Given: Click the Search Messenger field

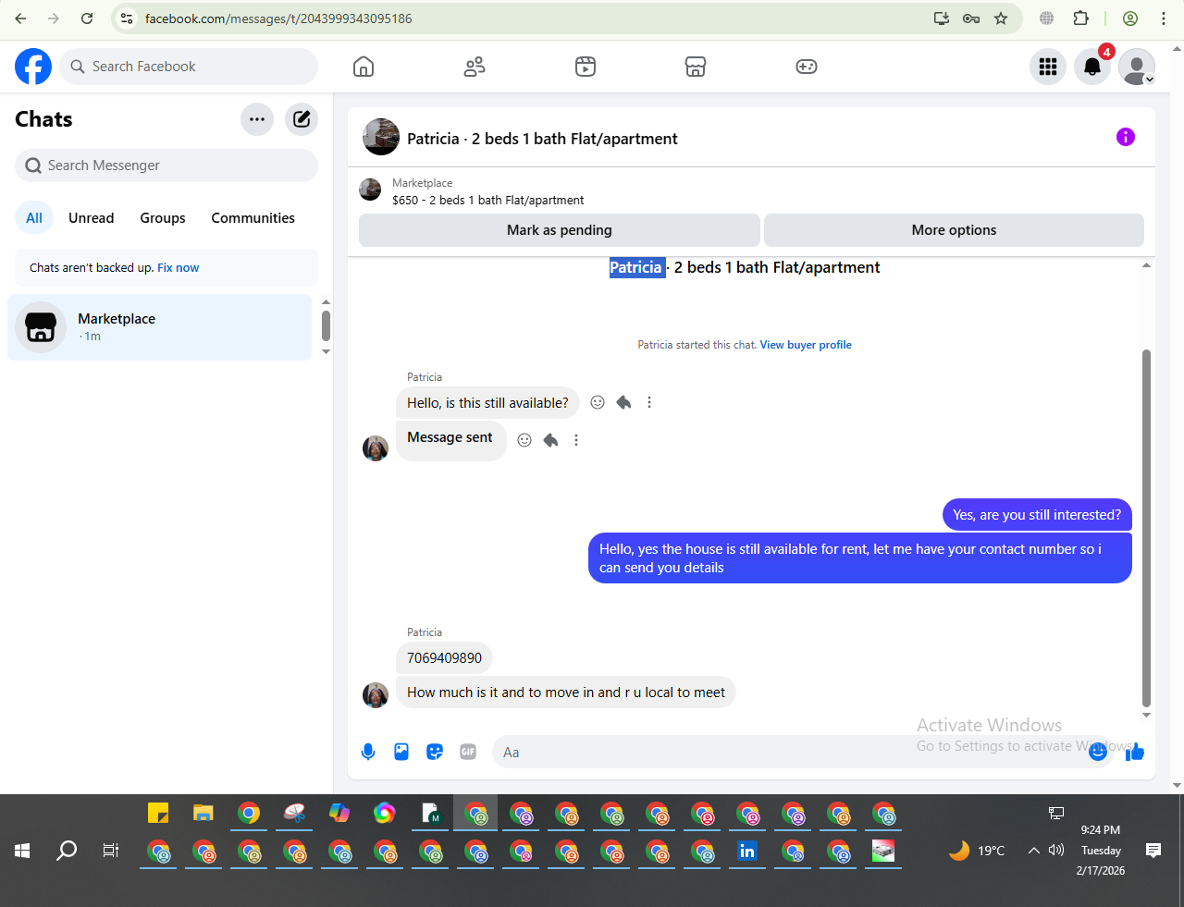Looking at the screenshot, I should point(166,165).
